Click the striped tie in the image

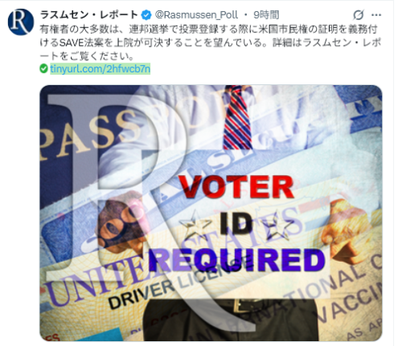point(237,118)
